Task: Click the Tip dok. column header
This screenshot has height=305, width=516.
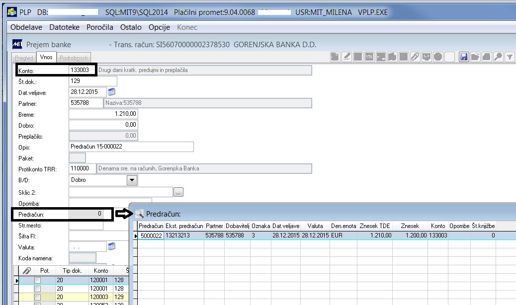Action: [72, 271]
